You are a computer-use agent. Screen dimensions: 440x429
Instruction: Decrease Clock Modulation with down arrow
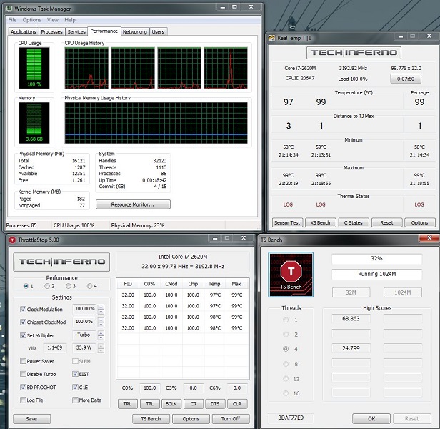click(101, 312)
